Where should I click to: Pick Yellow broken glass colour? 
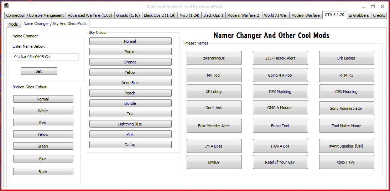pyautogui.click(x=43, y=134)
